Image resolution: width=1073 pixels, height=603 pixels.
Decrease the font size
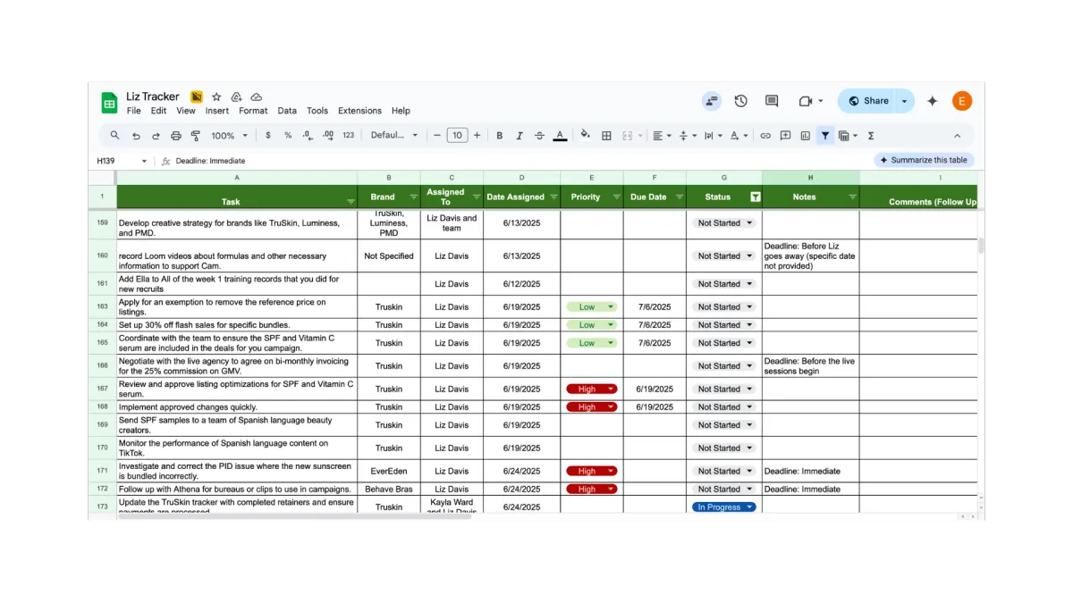[x=437, y=136]
